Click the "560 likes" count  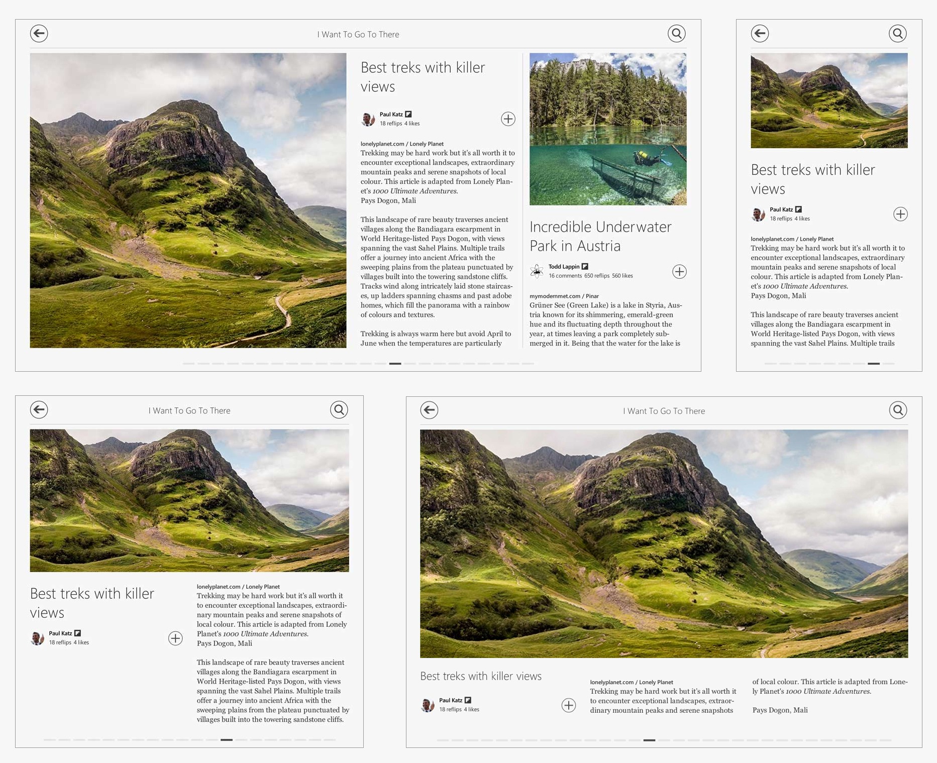click(622, 276)
